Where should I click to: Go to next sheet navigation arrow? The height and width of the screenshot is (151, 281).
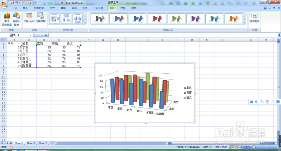coord(8,143)
